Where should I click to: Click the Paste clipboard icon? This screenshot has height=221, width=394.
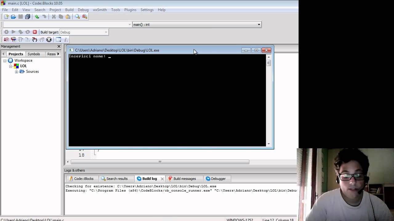pyautogui.click(x=68, y=17)
